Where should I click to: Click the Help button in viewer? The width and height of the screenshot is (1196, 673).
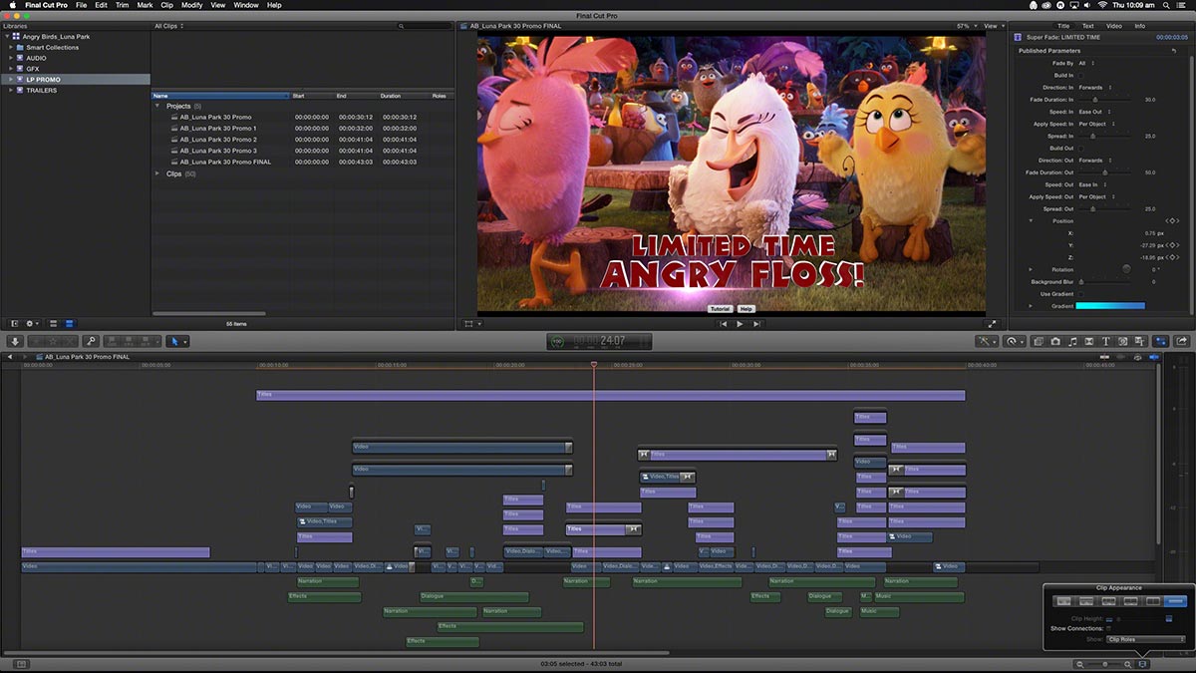click(746, 309)
